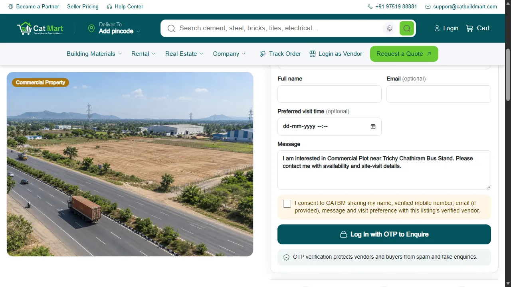This screenshot has width=511, height=287.
Task: Click the email envelope icon
Action: coord(428,7)
